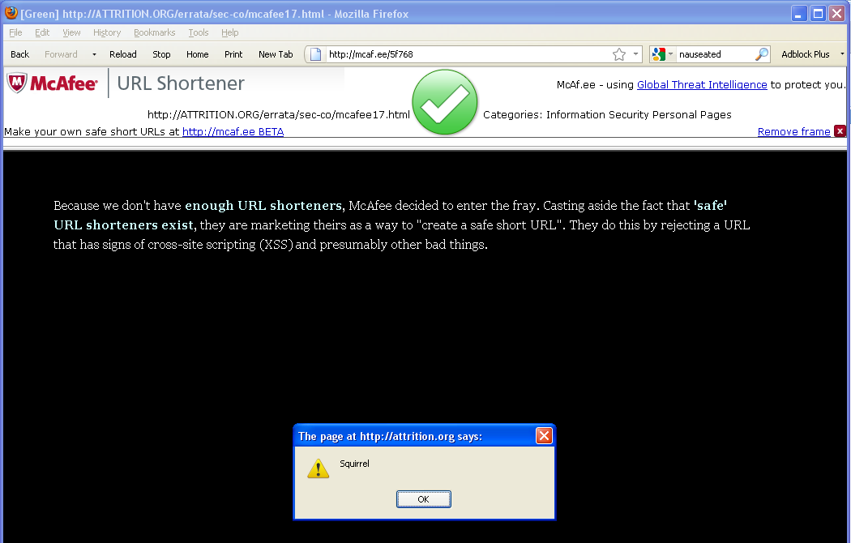The width and height of the screenshot is (851, 543).
Task: Open the Adblock Plus dropdown arrow
Action: click(842, 54)
